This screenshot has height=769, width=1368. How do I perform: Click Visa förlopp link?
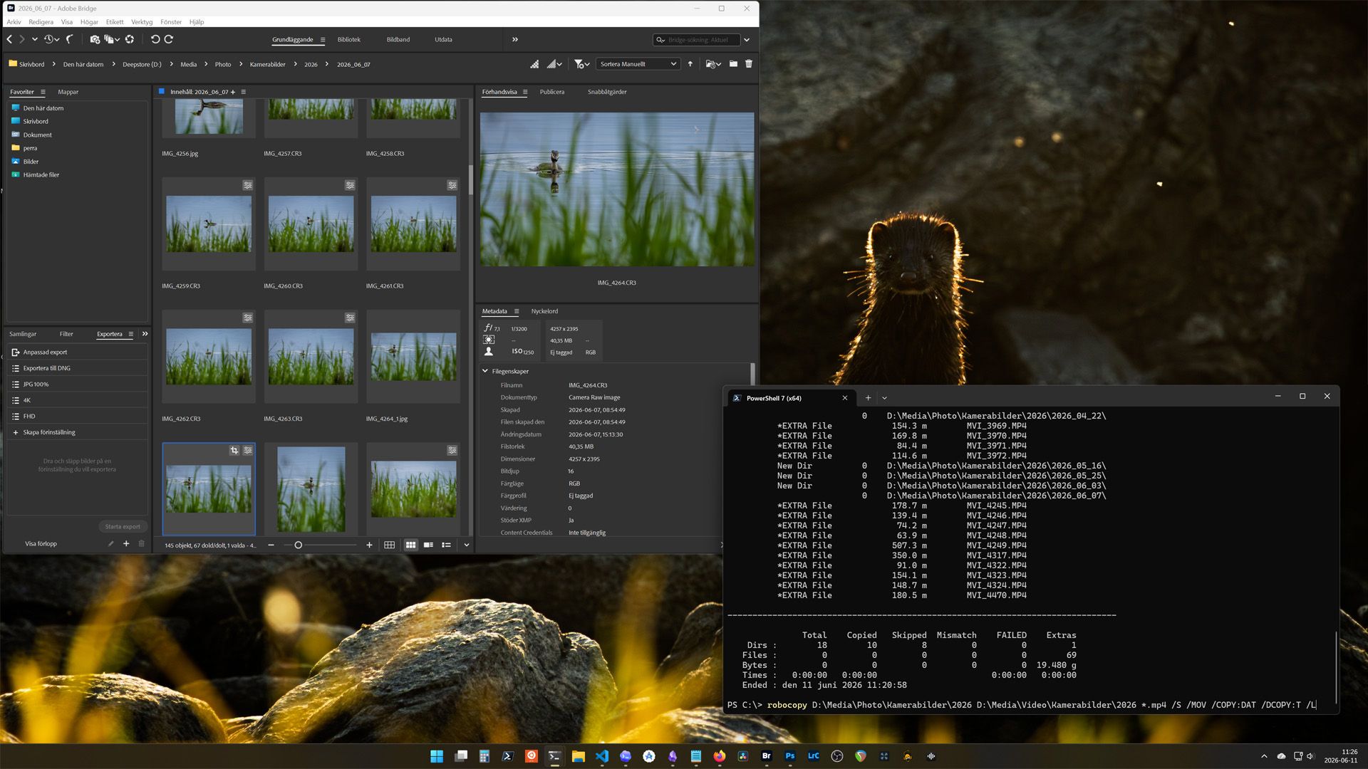click(41, 544)
